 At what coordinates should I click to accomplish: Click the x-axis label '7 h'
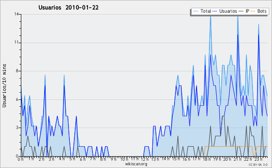point(92,159)
